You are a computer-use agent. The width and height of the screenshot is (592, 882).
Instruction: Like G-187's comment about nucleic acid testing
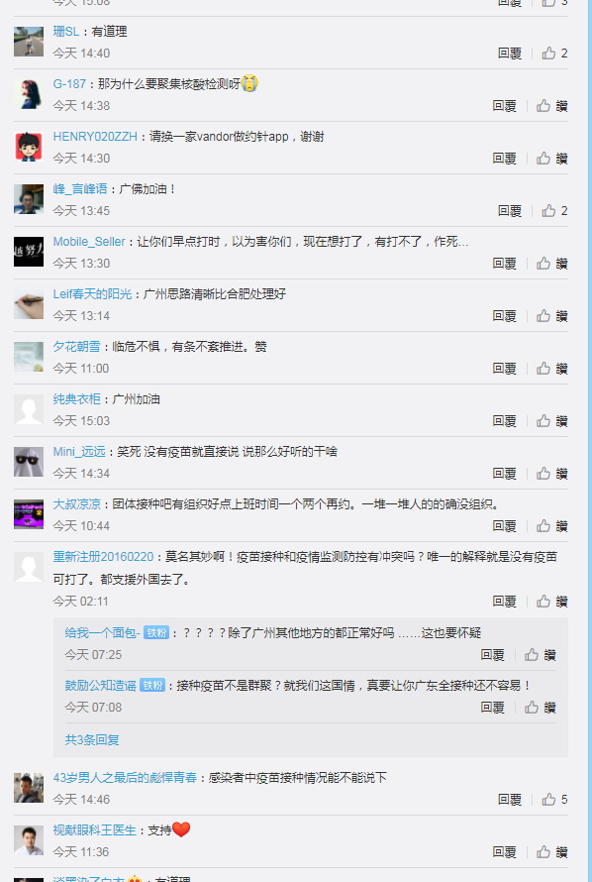551,106
